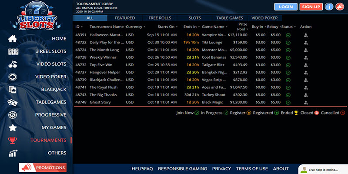
Task: Click the Black Magic game name
Action: point(212,102)
